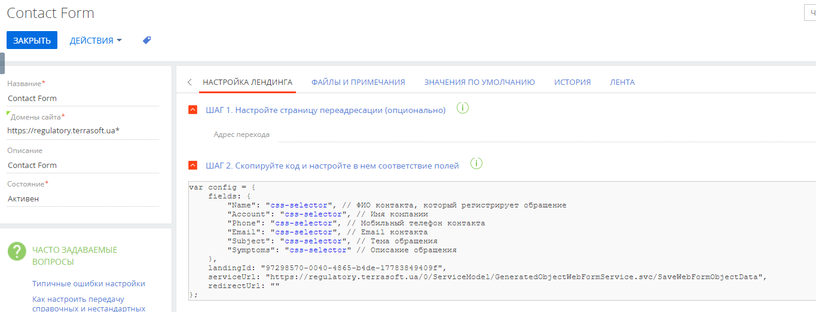Viewport: 816px width, 312px height.
Task: Click the "Name" css-selector code line
Action: tap(397, 205)
